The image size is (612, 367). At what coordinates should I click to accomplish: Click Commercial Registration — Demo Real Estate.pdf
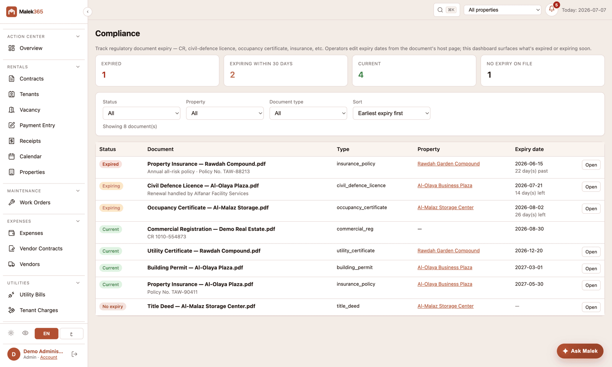click(211, 229)
